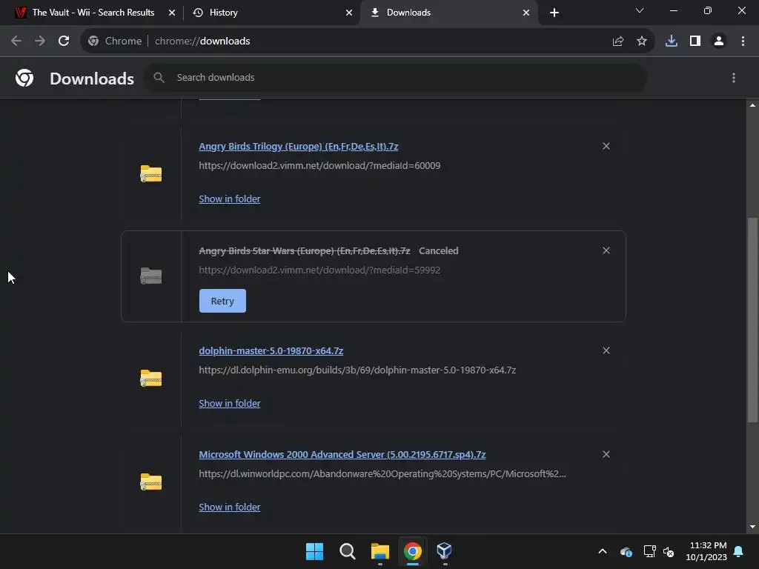759x569 pixels.
Task: Open the Windows Start menu
Action: (314, 551)
